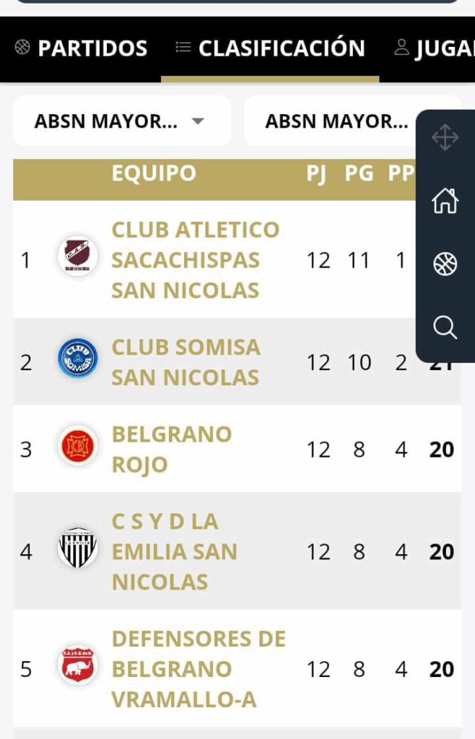Click the first dropdown's arrow caret
Screen dimensions: 475x739
click(x=199, y=121)
